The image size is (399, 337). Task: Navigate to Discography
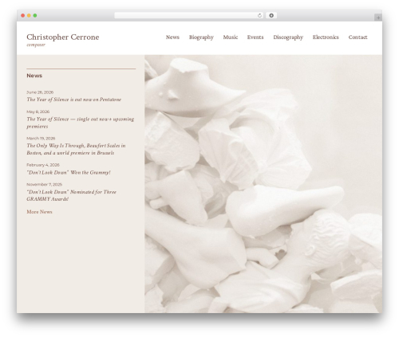pos(288,37)
